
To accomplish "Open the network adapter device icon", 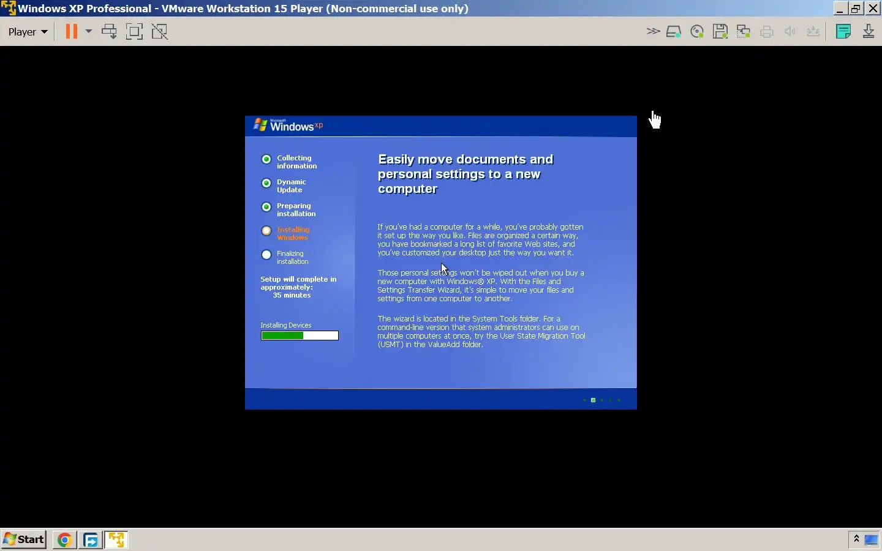I will [744, 32].
